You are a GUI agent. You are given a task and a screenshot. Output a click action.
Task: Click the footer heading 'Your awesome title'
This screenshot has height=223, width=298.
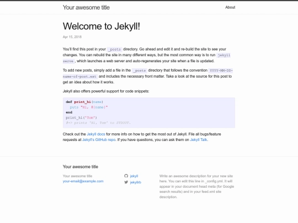click(x=81, y=167)
